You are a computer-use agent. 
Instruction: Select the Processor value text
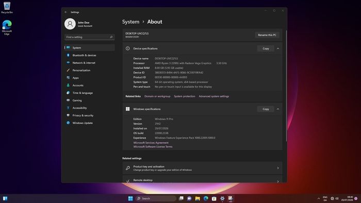[191, 63]
